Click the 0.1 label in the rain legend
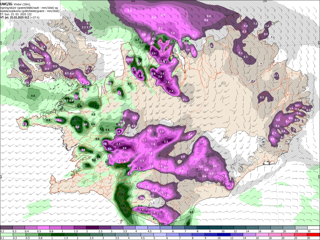The height and width of the screenshot is (240, 320). coord(2,238)
